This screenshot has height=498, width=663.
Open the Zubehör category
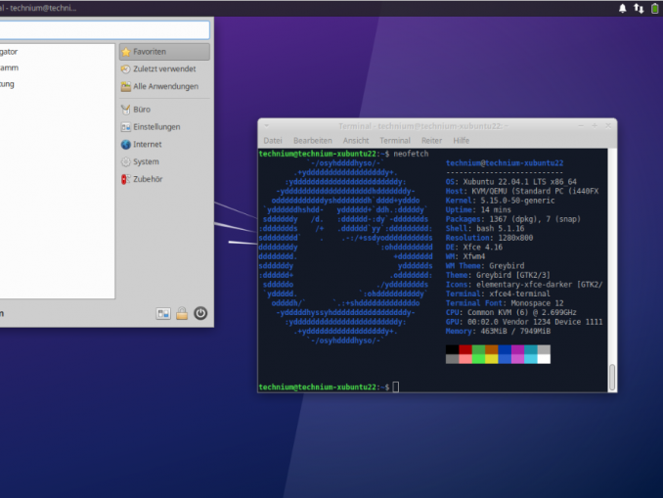[164, 179]
